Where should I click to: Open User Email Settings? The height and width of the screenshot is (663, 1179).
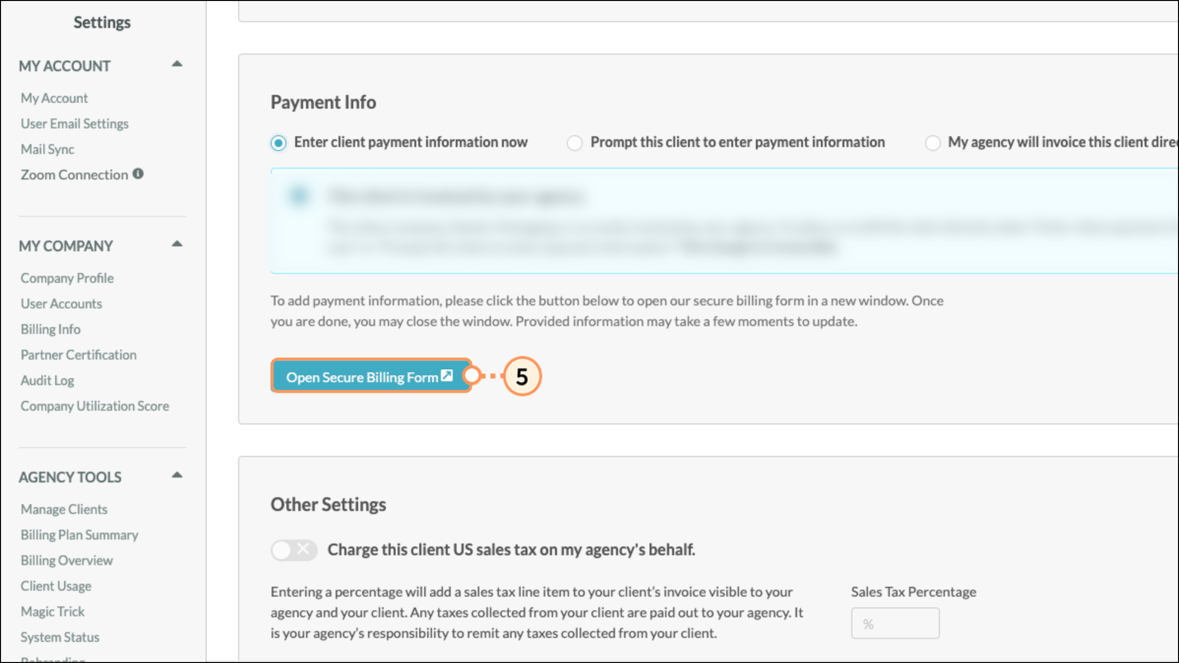point(75,123)
